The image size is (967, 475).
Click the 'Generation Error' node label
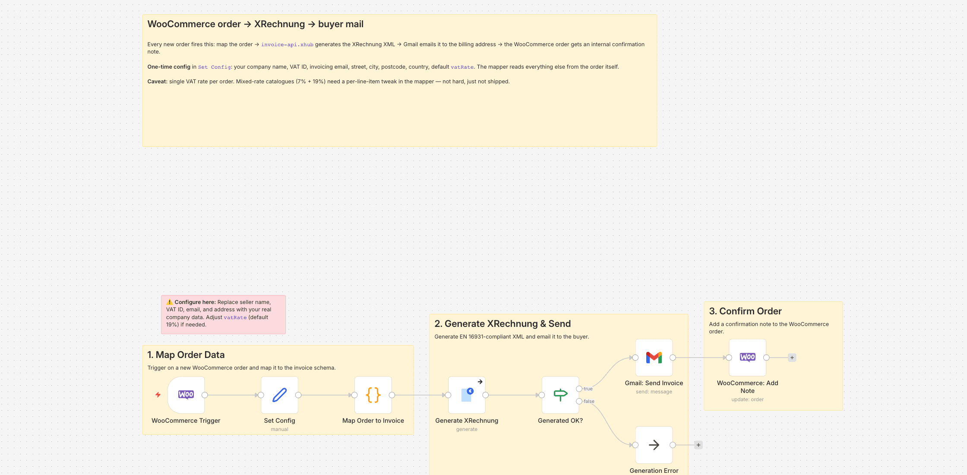(x=654, y=471)
